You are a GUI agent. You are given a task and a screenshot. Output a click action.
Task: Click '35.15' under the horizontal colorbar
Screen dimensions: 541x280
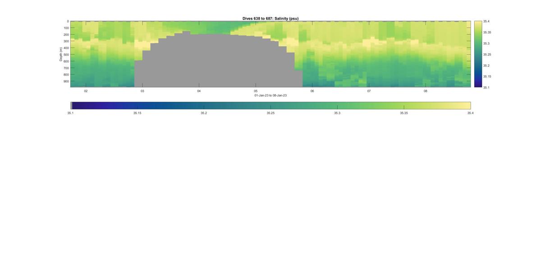click(x=137, y=113)
